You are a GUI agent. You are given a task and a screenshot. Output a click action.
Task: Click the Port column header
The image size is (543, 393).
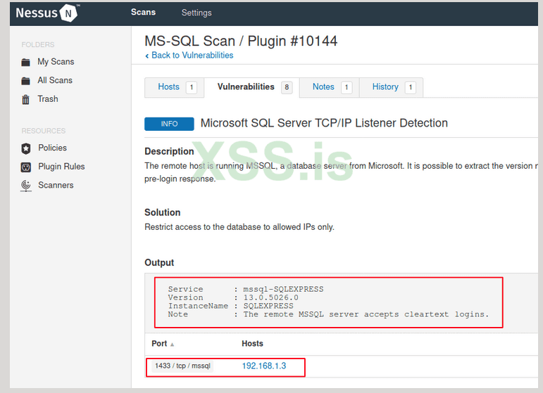(159, 344)
